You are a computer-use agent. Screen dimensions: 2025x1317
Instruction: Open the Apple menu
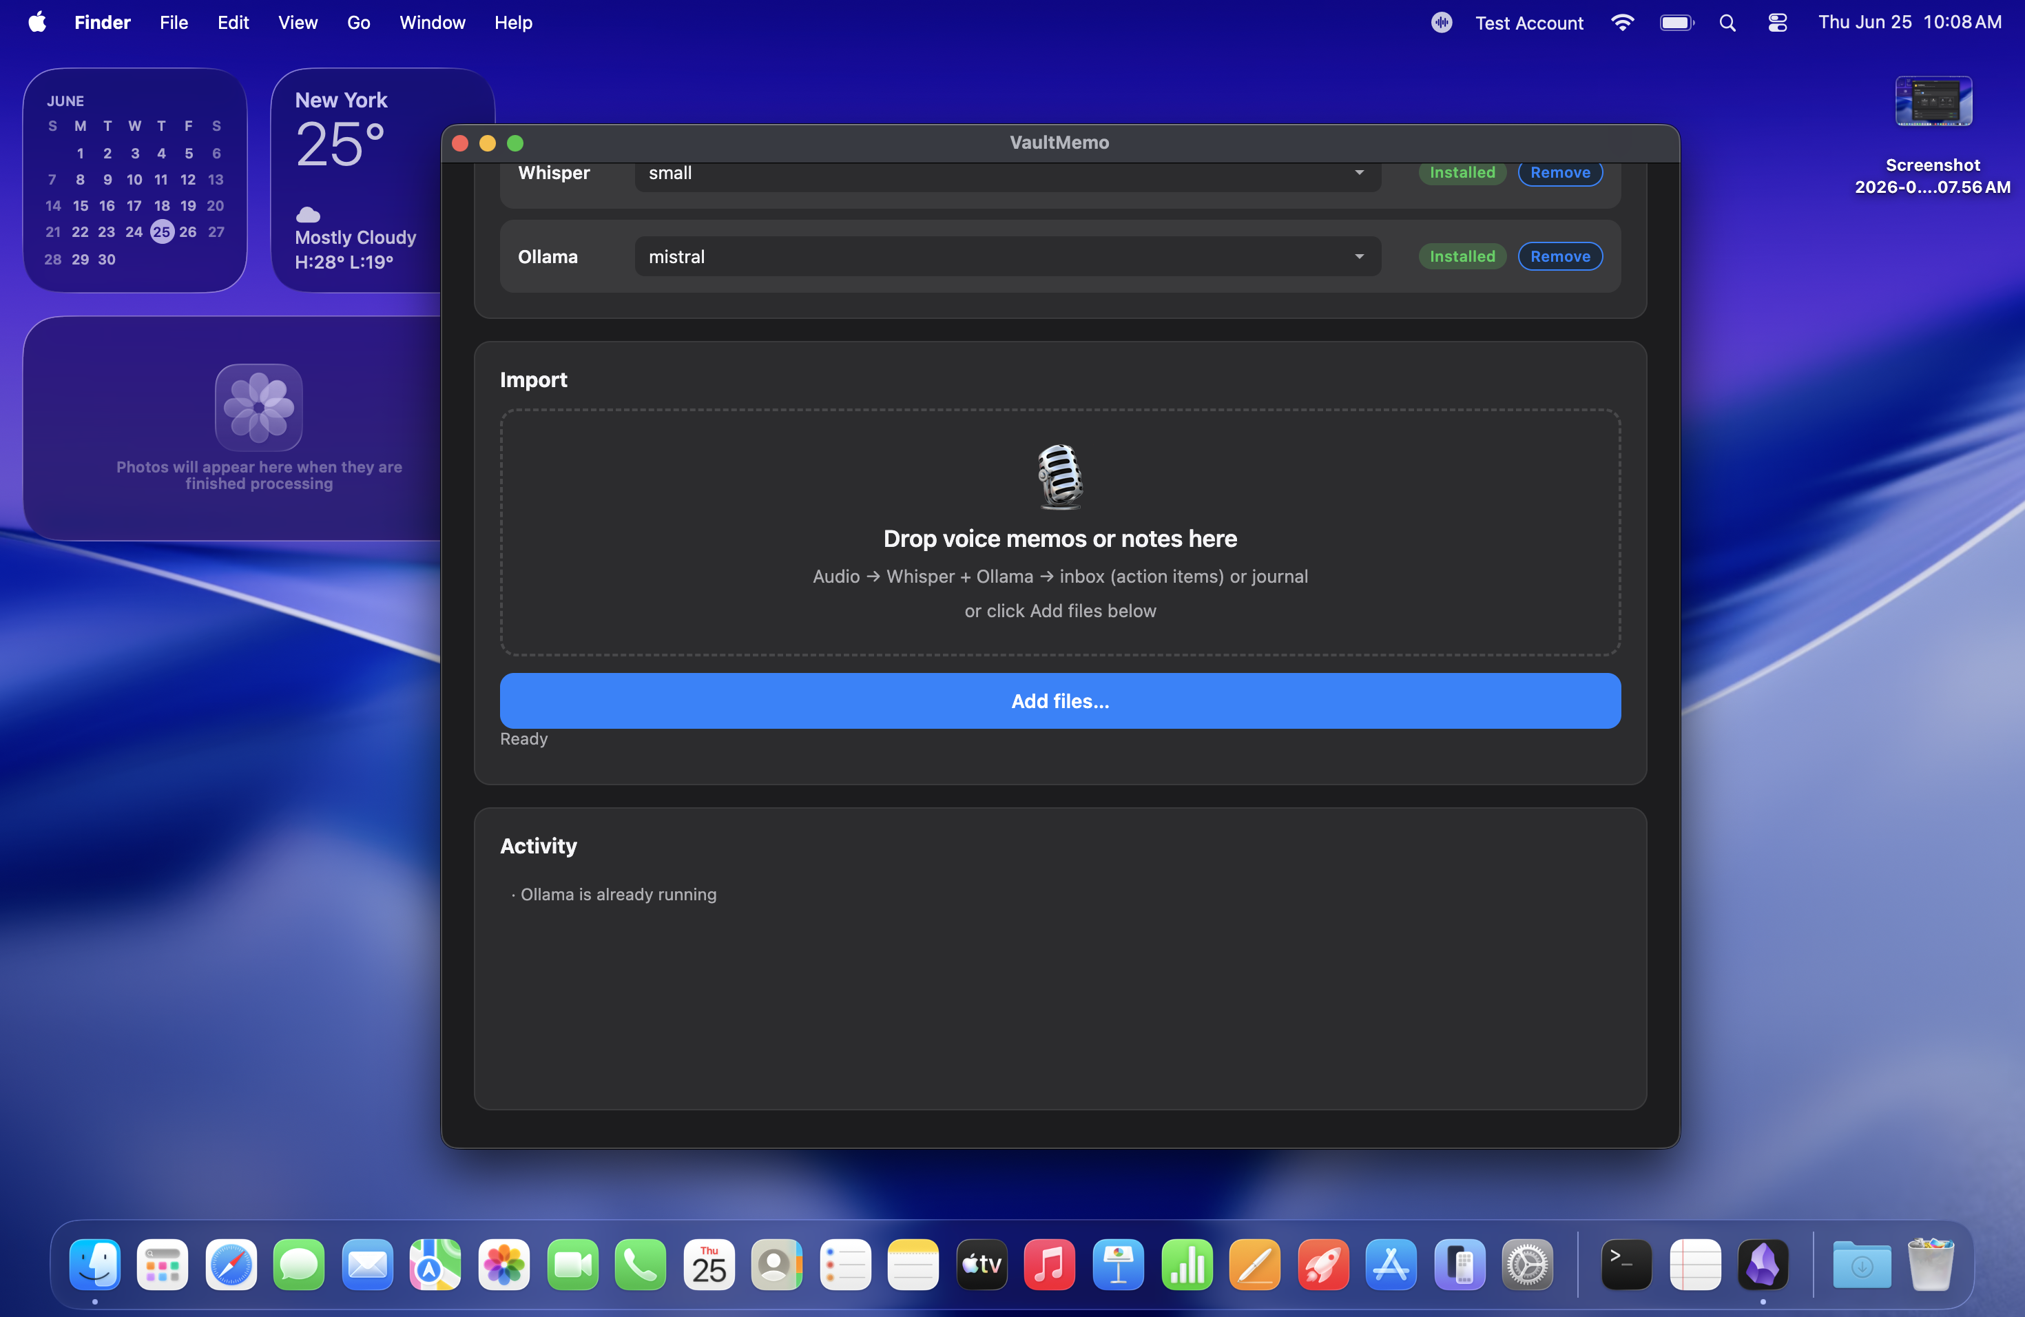(x=37, y=23)
